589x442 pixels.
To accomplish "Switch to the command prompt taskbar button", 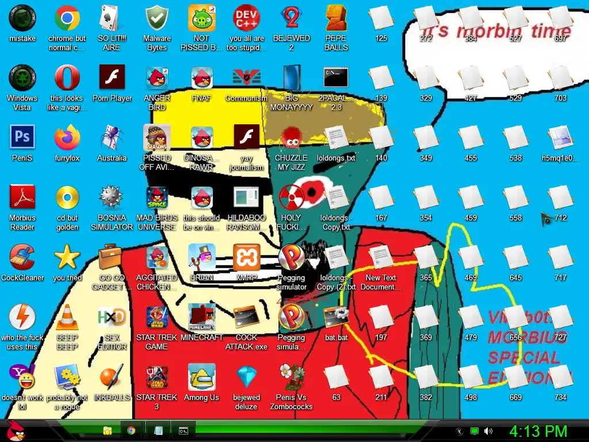I will (183, 430).
